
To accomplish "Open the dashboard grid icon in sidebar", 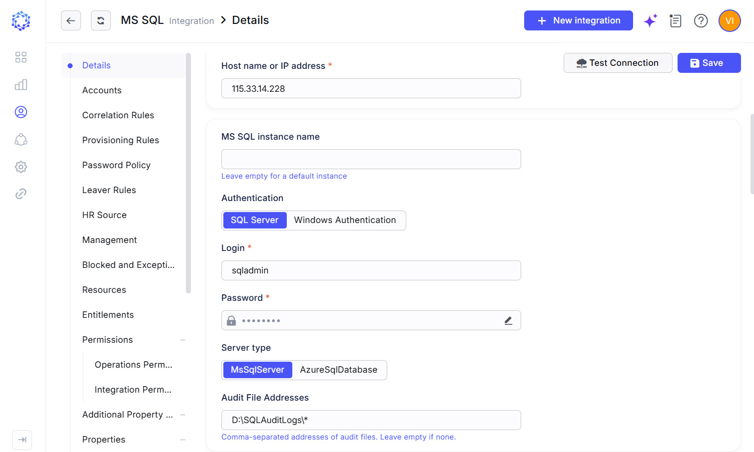I will (x=21, y=57).
